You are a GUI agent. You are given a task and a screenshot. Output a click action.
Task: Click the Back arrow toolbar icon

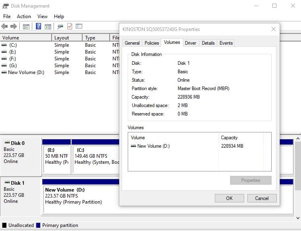click(4, 27)
